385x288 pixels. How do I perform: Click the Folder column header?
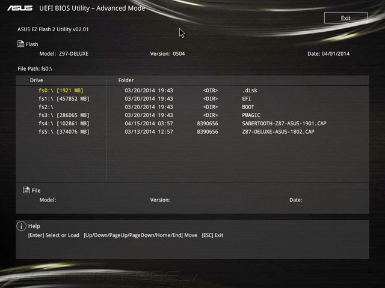[126, 80]
